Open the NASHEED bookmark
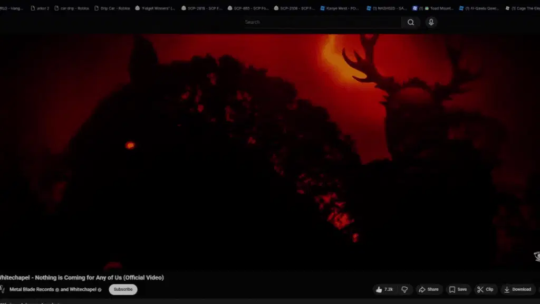Viewport: 540px width, 304px height. pyautogui.click(x=387, y=8)
